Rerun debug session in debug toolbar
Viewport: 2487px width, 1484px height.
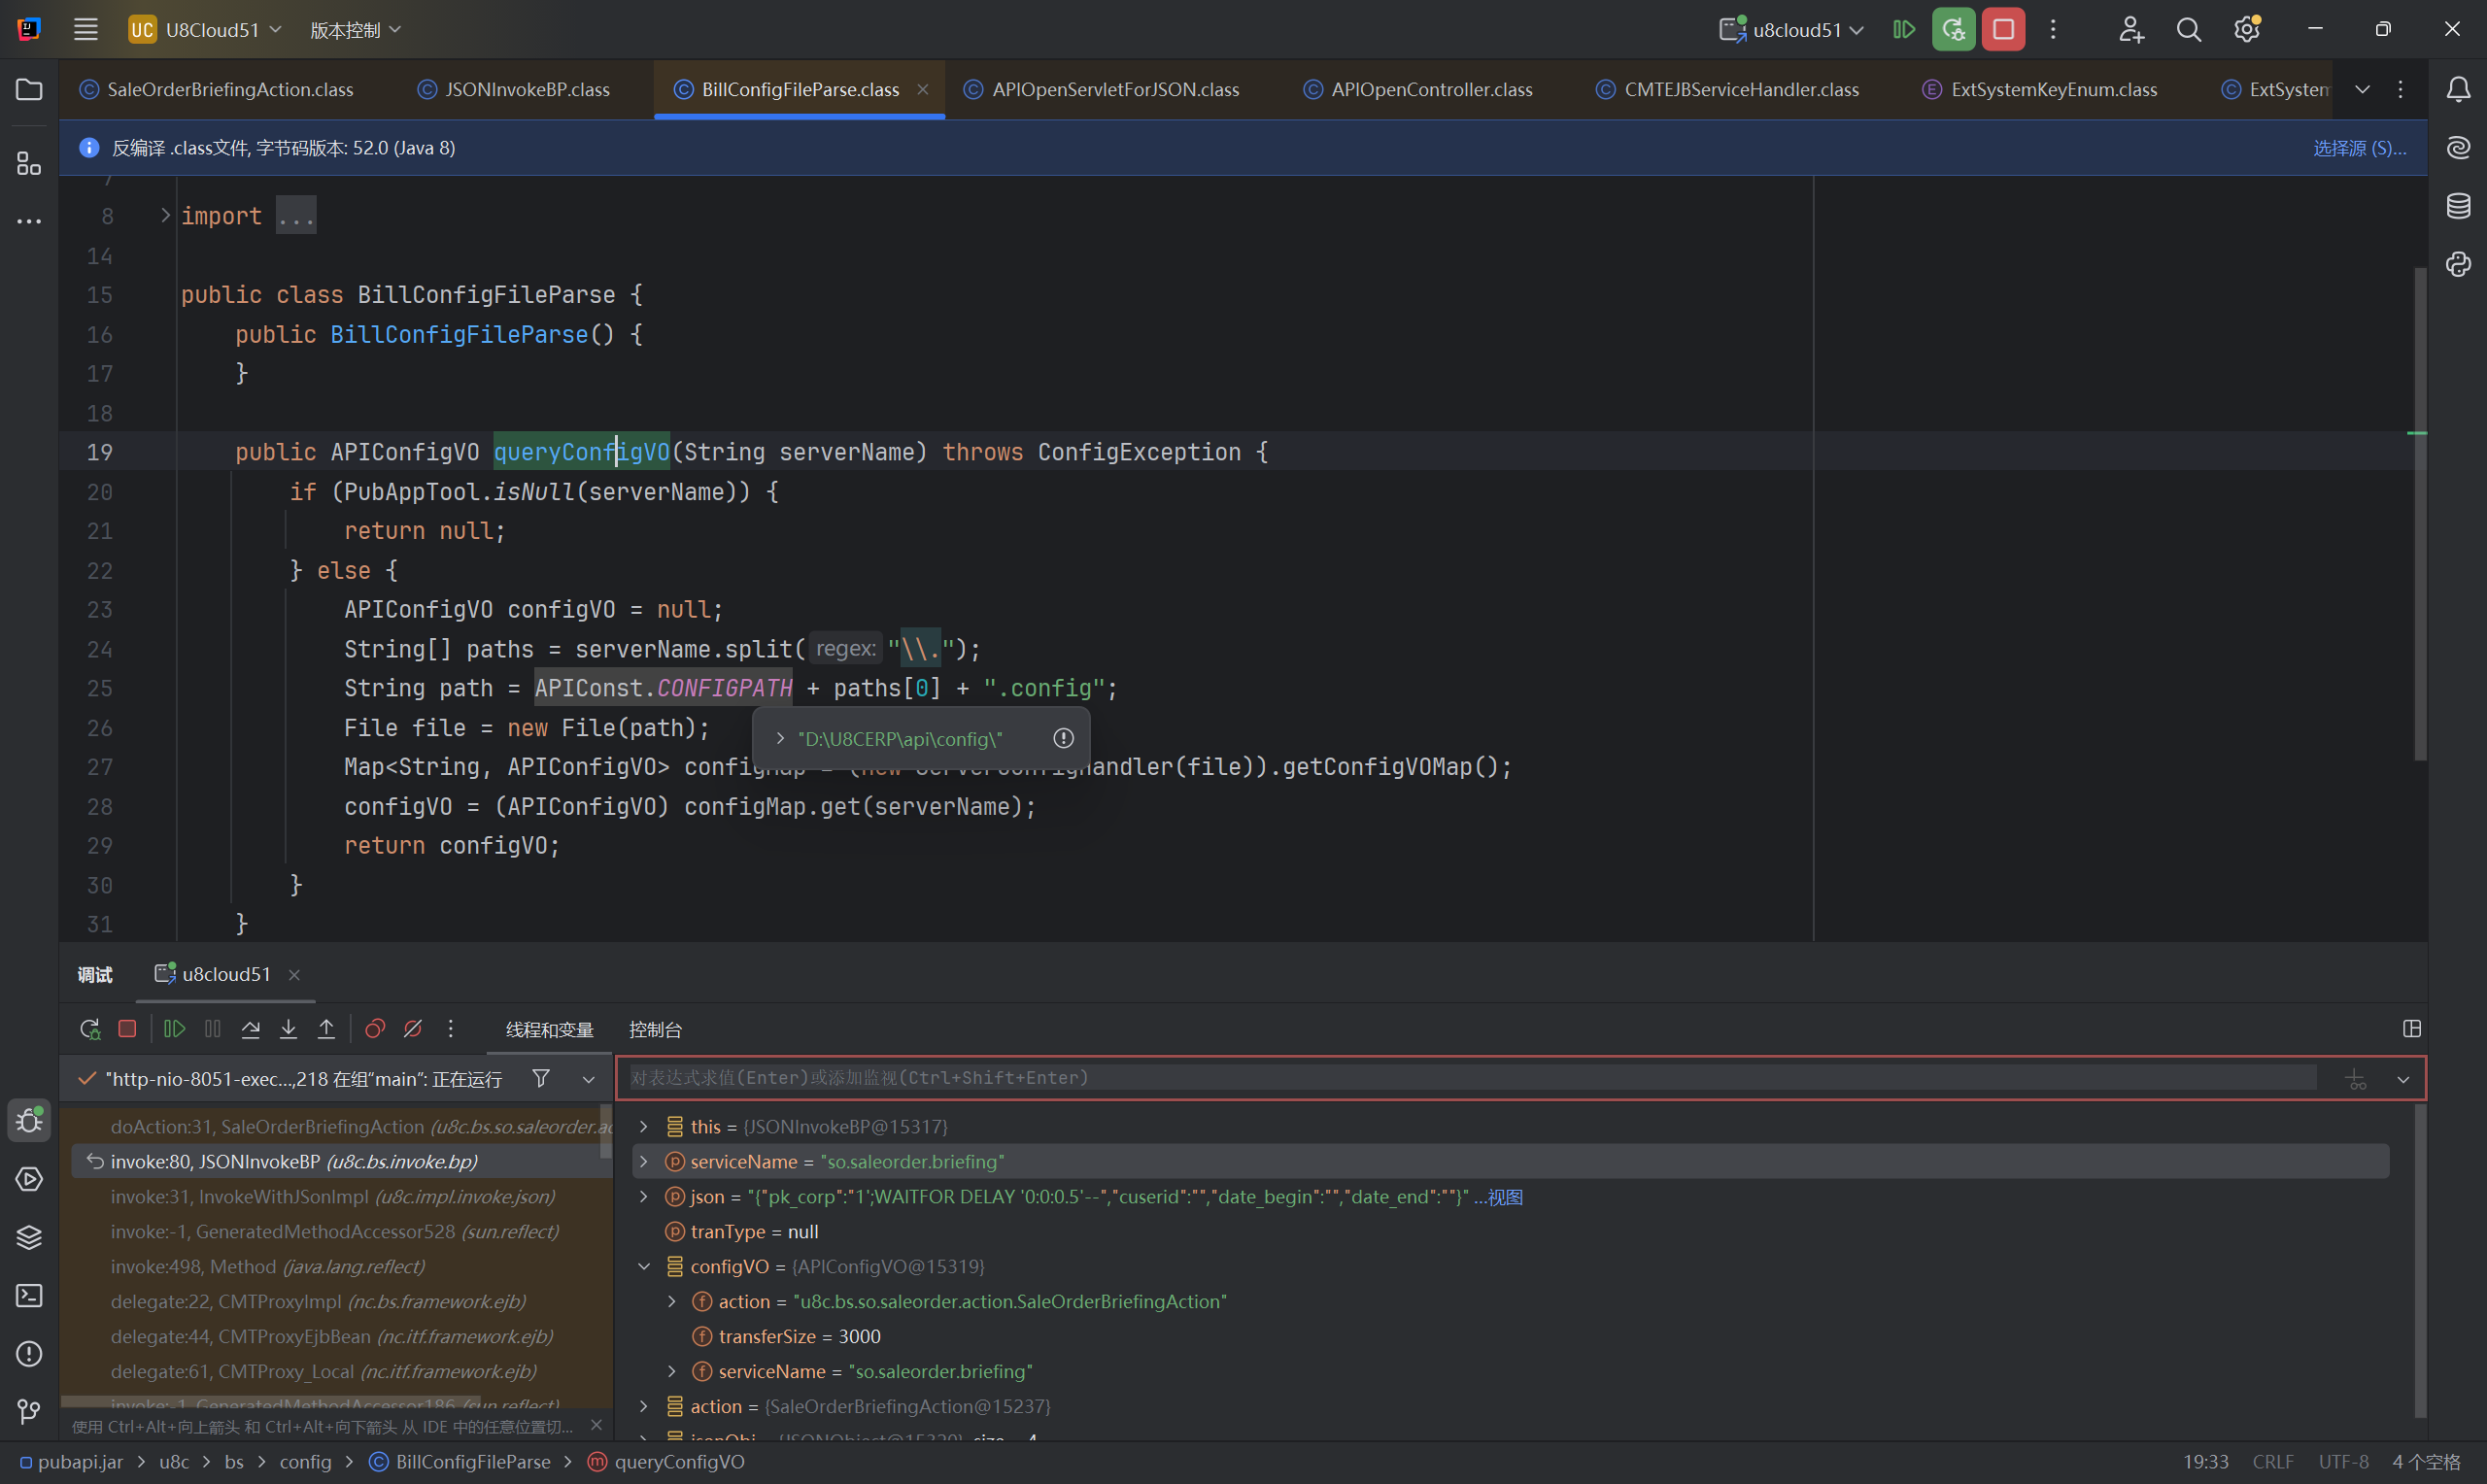90,1029
